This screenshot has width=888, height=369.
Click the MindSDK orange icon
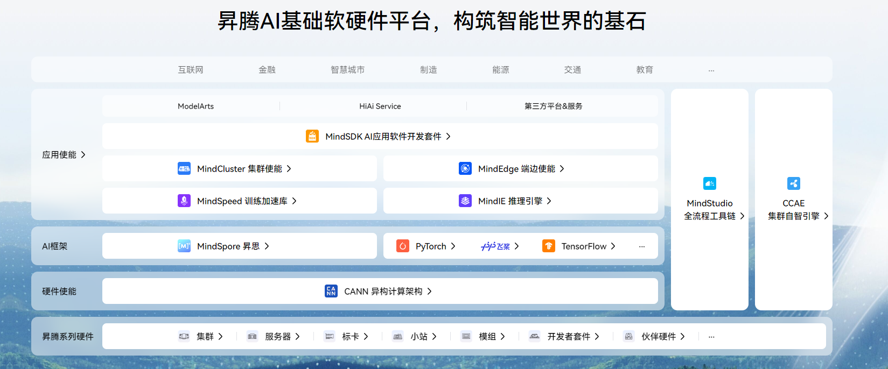click(x=312, y=136)
